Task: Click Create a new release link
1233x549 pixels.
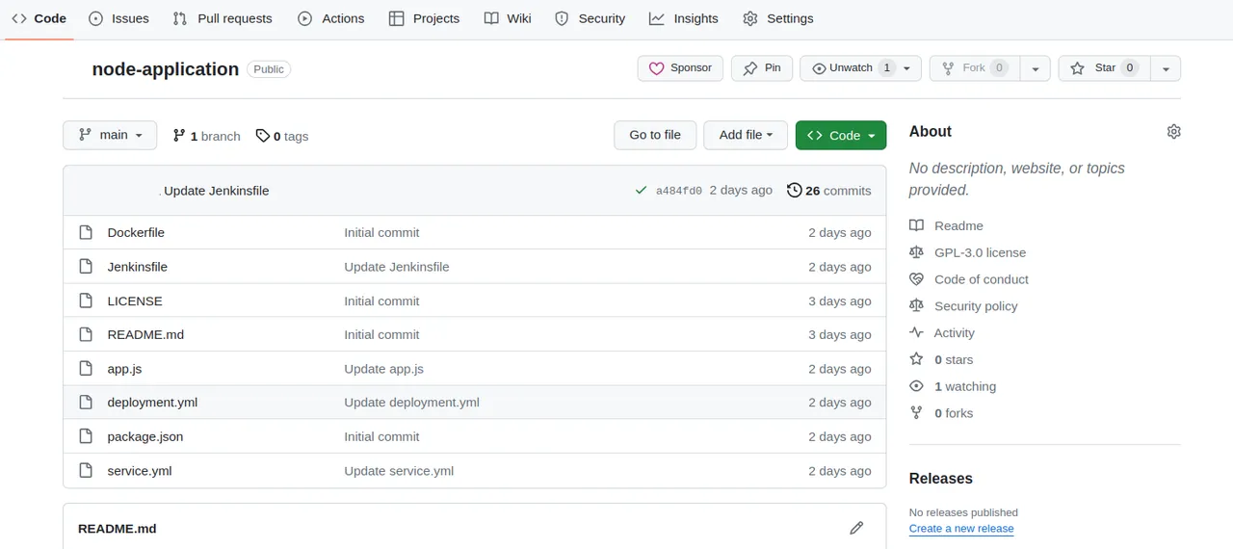Action: click(x=961, y=528)
